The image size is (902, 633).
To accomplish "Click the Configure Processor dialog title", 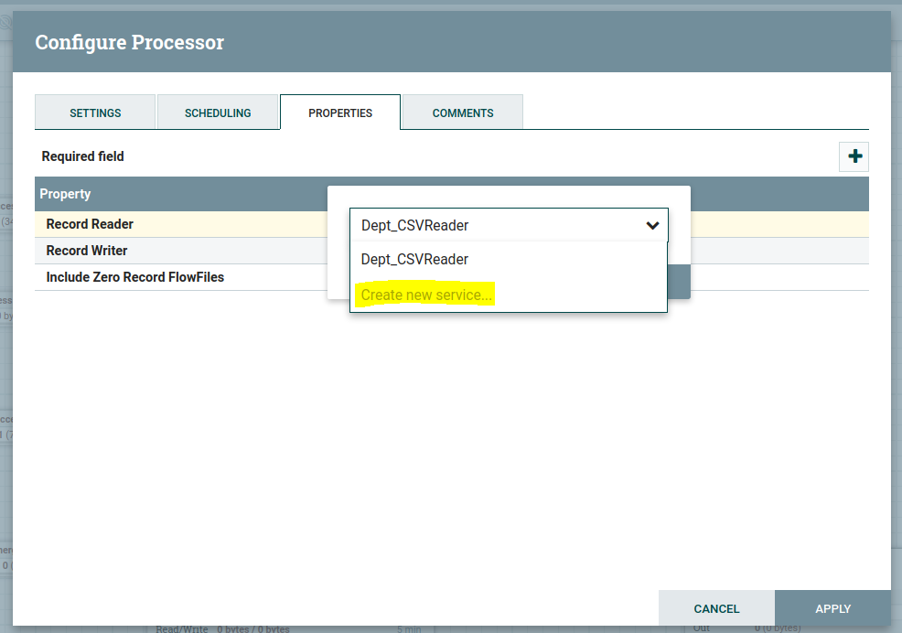I will 129,42.
